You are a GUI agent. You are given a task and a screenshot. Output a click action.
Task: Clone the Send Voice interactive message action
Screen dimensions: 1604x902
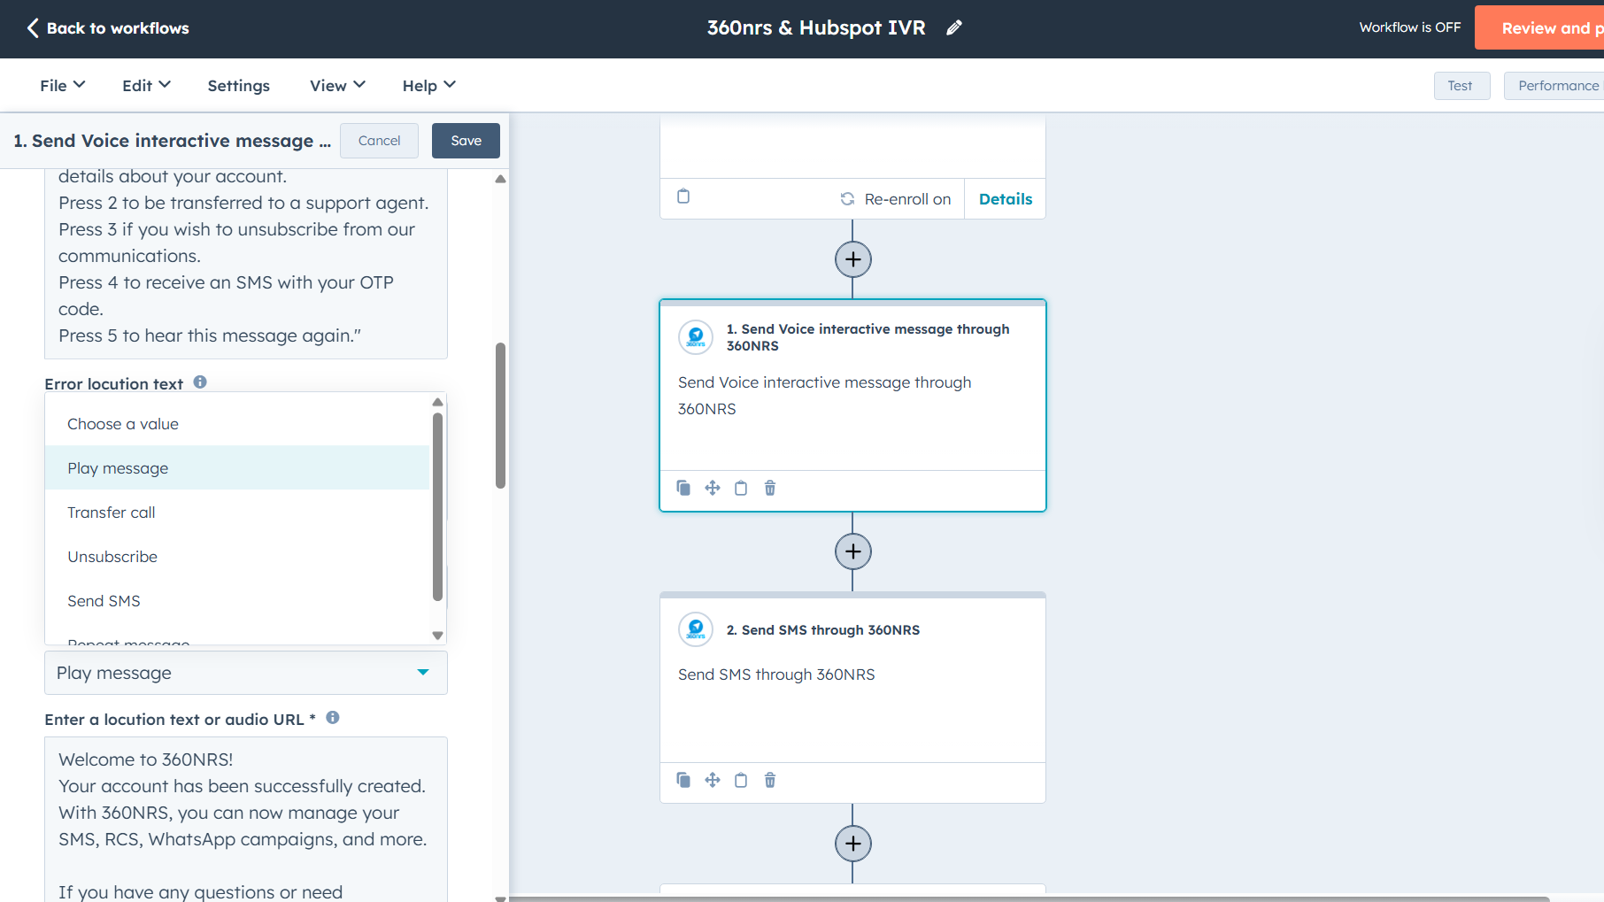coord(683,488)
